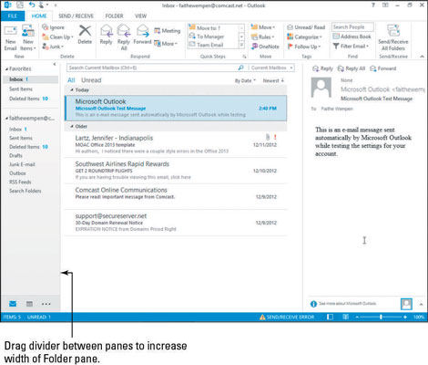Image resolution: width=428 pixels, height=365 pixels.
Task: Click the New Email button
Action: 10,38
